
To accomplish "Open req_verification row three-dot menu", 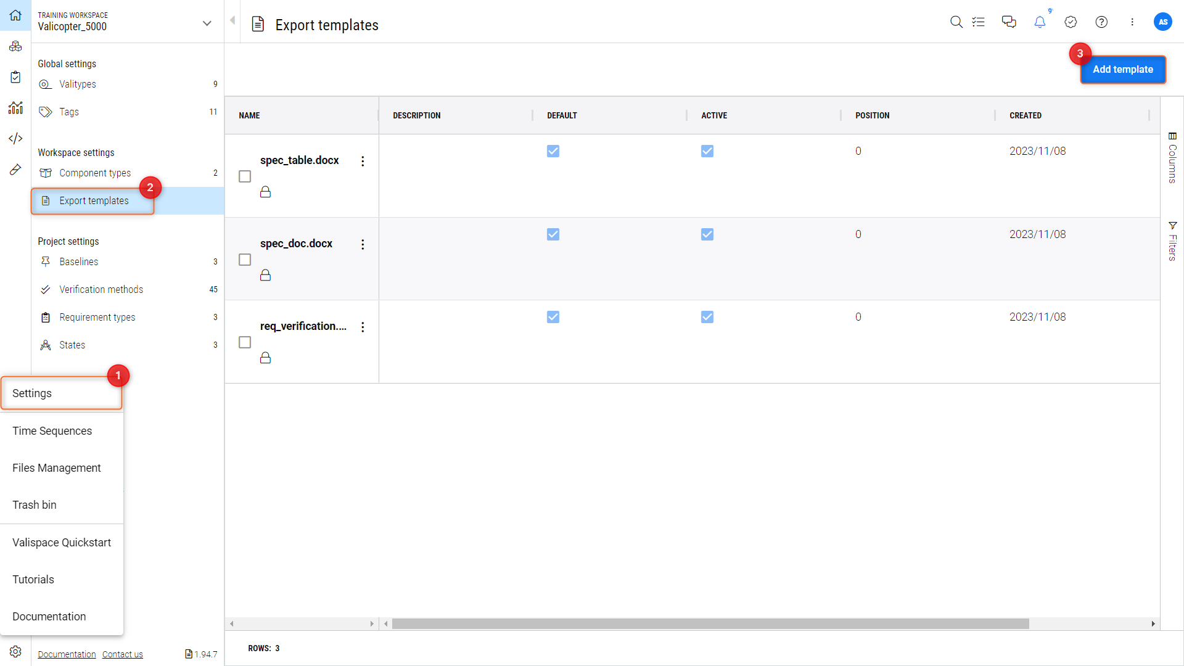I will (x=363, y=327).
